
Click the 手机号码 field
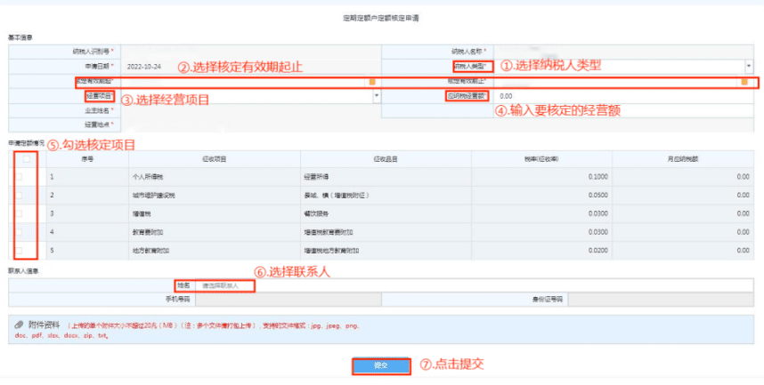click(288, 300)
